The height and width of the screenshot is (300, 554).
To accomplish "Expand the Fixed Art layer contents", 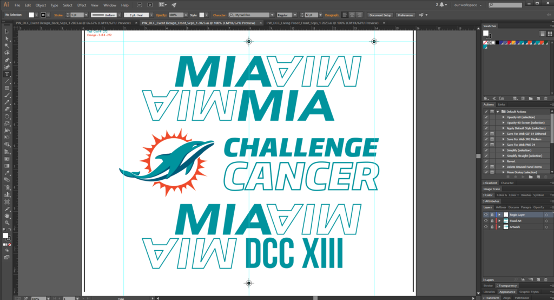I will (x=499, y=221).
